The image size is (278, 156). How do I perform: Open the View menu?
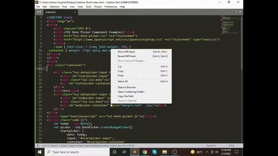pyautogui.click(x=72, y=7)
